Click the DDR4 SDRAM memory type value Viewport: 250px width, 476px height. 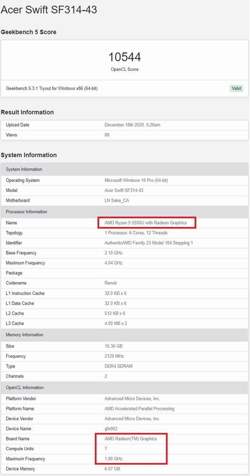pos(119,366)
